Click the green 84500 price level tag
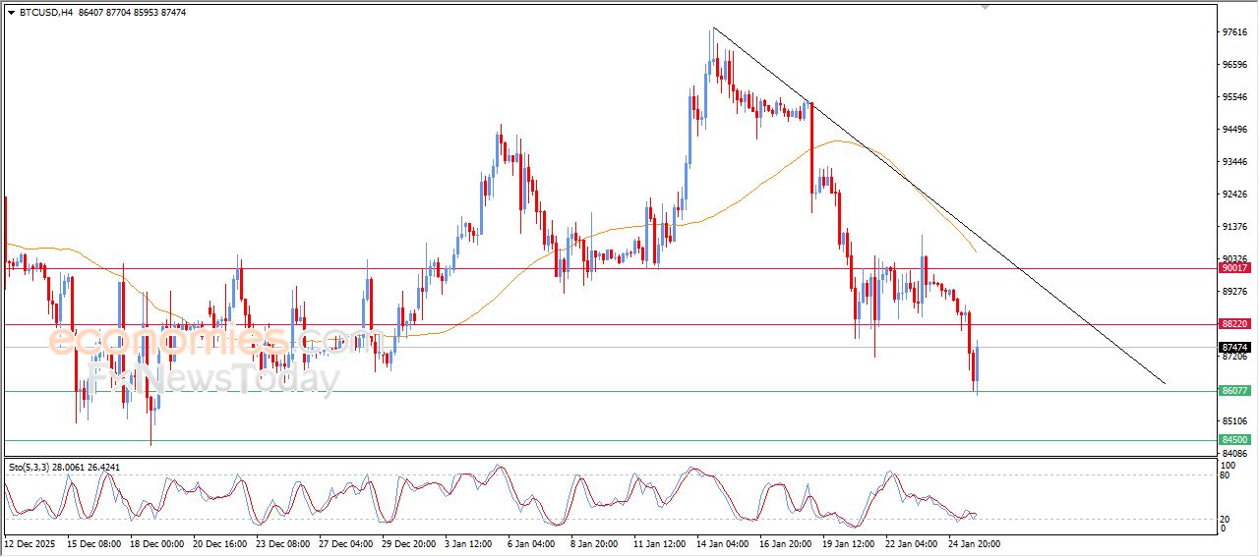This screenshot has width=1259, height=557. [x=1233, y=440]
